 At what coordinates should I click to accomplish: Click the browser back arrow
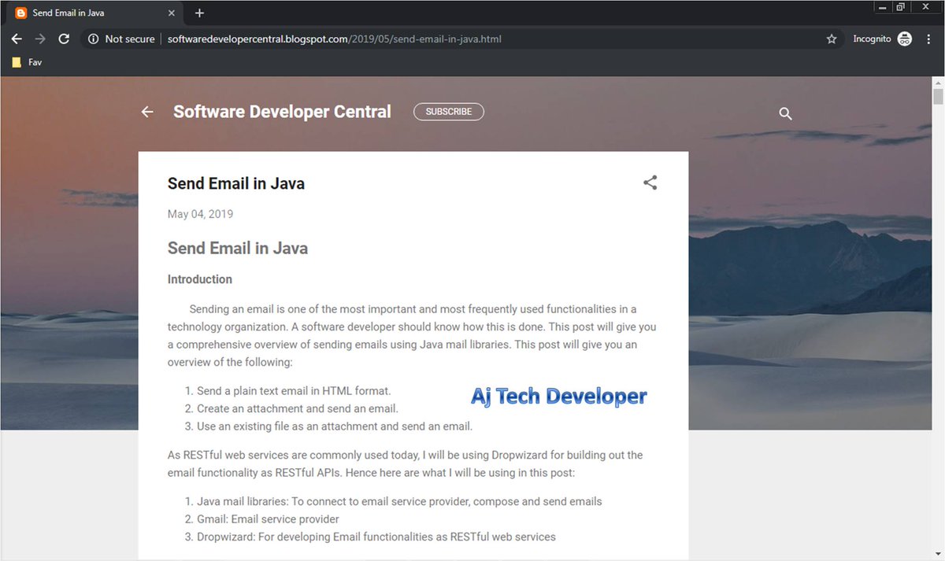point(17,39)
